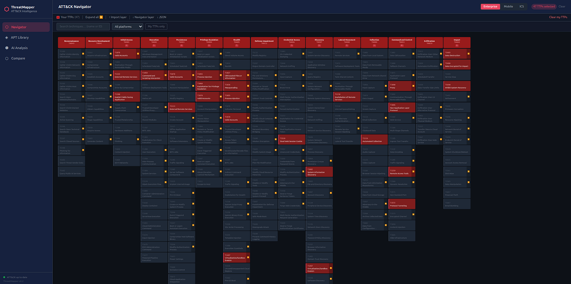Expand T1590 Gather Victim Network Information
This screenshot has width=571, height=284.
pos(83,64)
